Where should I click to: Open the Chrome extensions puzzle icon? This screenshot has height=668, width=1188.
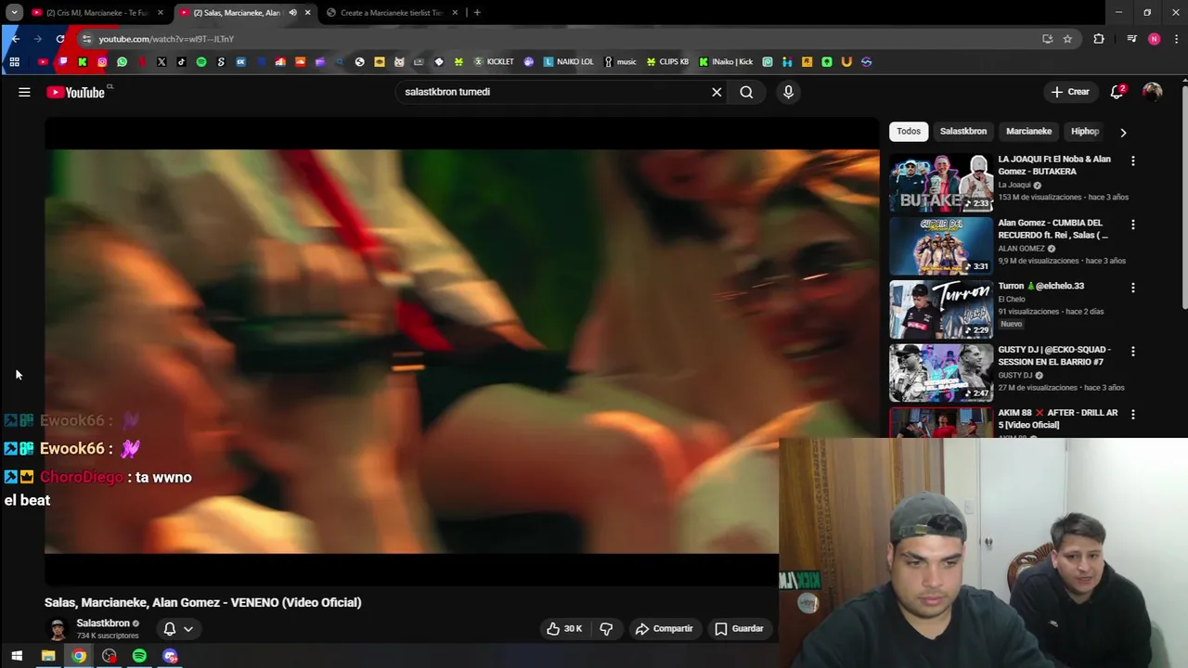click(1099, 39)
